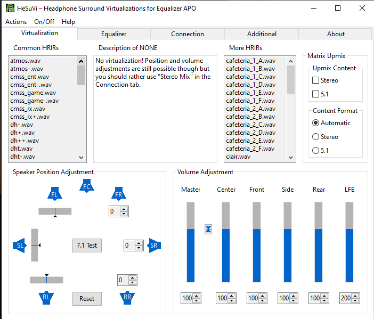The width and height of the screenshot is (374, 319).
Task: Decrease Side volume value with down arrow
Action: click(294, 300)
